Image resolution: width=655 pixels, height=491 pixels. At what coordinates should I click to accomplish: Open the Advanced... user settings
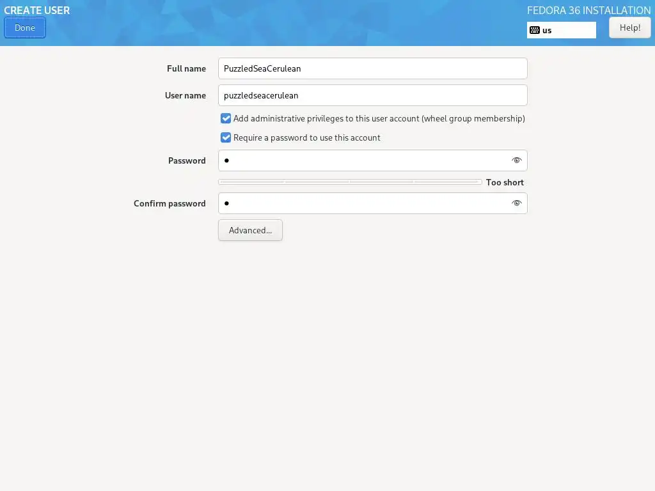(x=250, y=230)
